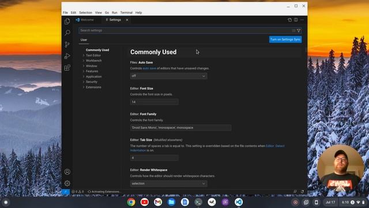Open the Auto Save dropdown

168,76
